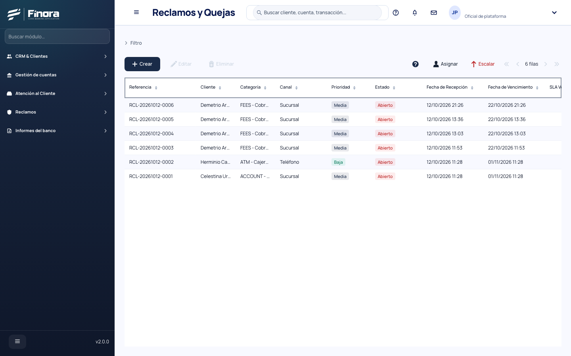The width and height of the screenshot is (571, 356).
Task: Sort by Prioridad column arrows
Action: tap(354, 88)
